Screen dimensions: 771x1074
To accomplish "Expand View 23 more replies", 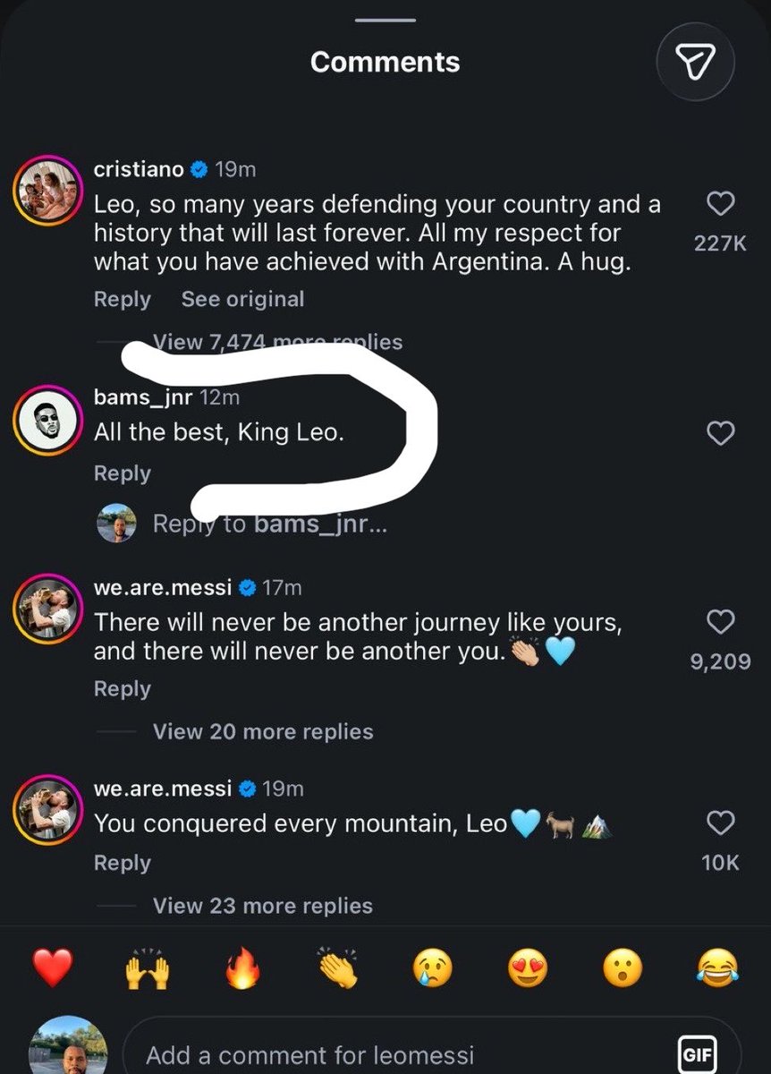I will [263, 906].
